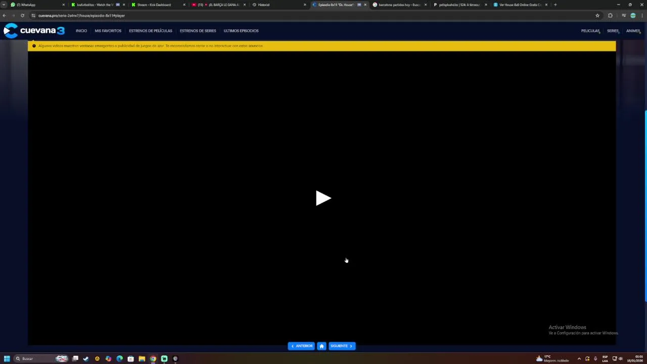
Task: Click the browser back arrow
Action: tap(5, 16)
